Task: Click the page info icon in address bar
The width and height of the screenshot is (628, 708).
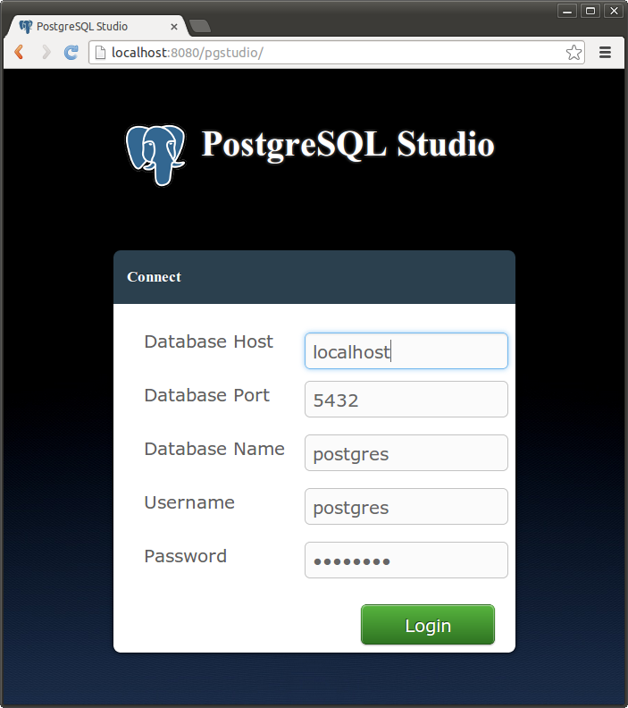Action: pos(100,53)
